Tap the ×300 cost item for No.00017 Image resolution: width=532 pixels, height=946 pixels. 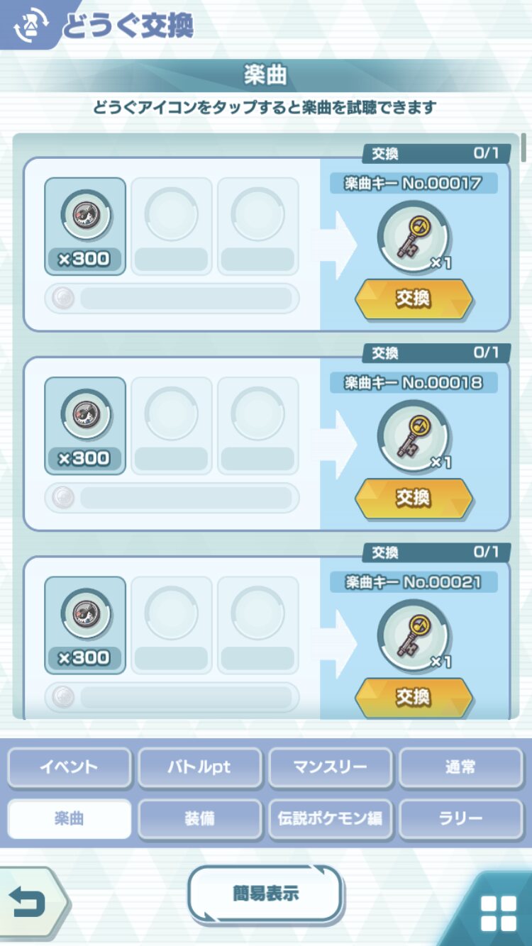click(85, 226)
